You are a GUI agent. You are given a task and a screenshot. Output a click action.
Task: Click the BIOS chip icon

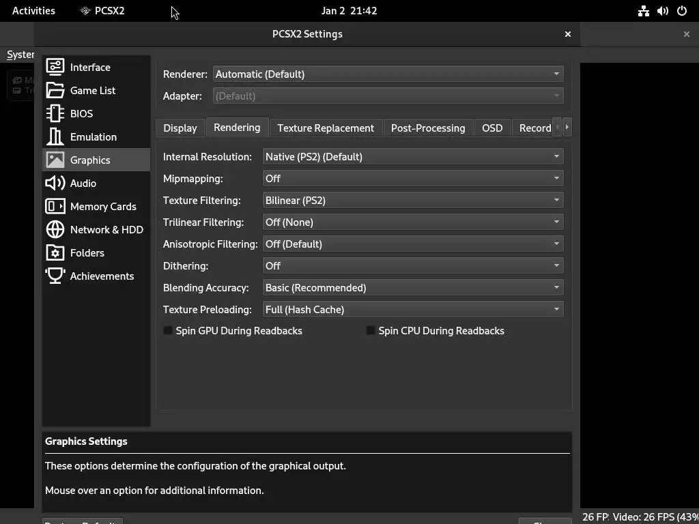pyautogui.click(x=55, y=114)
